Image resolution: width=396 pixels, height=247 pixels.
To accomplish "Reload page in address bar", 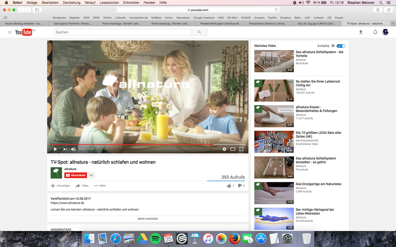I will pos(276,10).
